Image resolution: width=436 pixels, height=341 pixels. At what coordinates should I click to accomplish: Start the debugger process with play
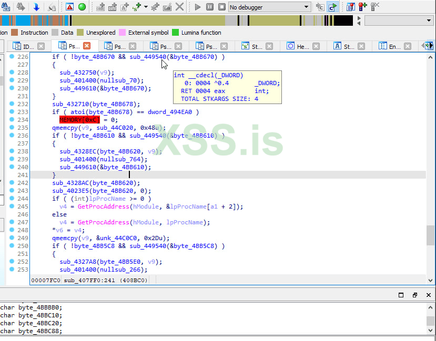(x=198, y=7)
